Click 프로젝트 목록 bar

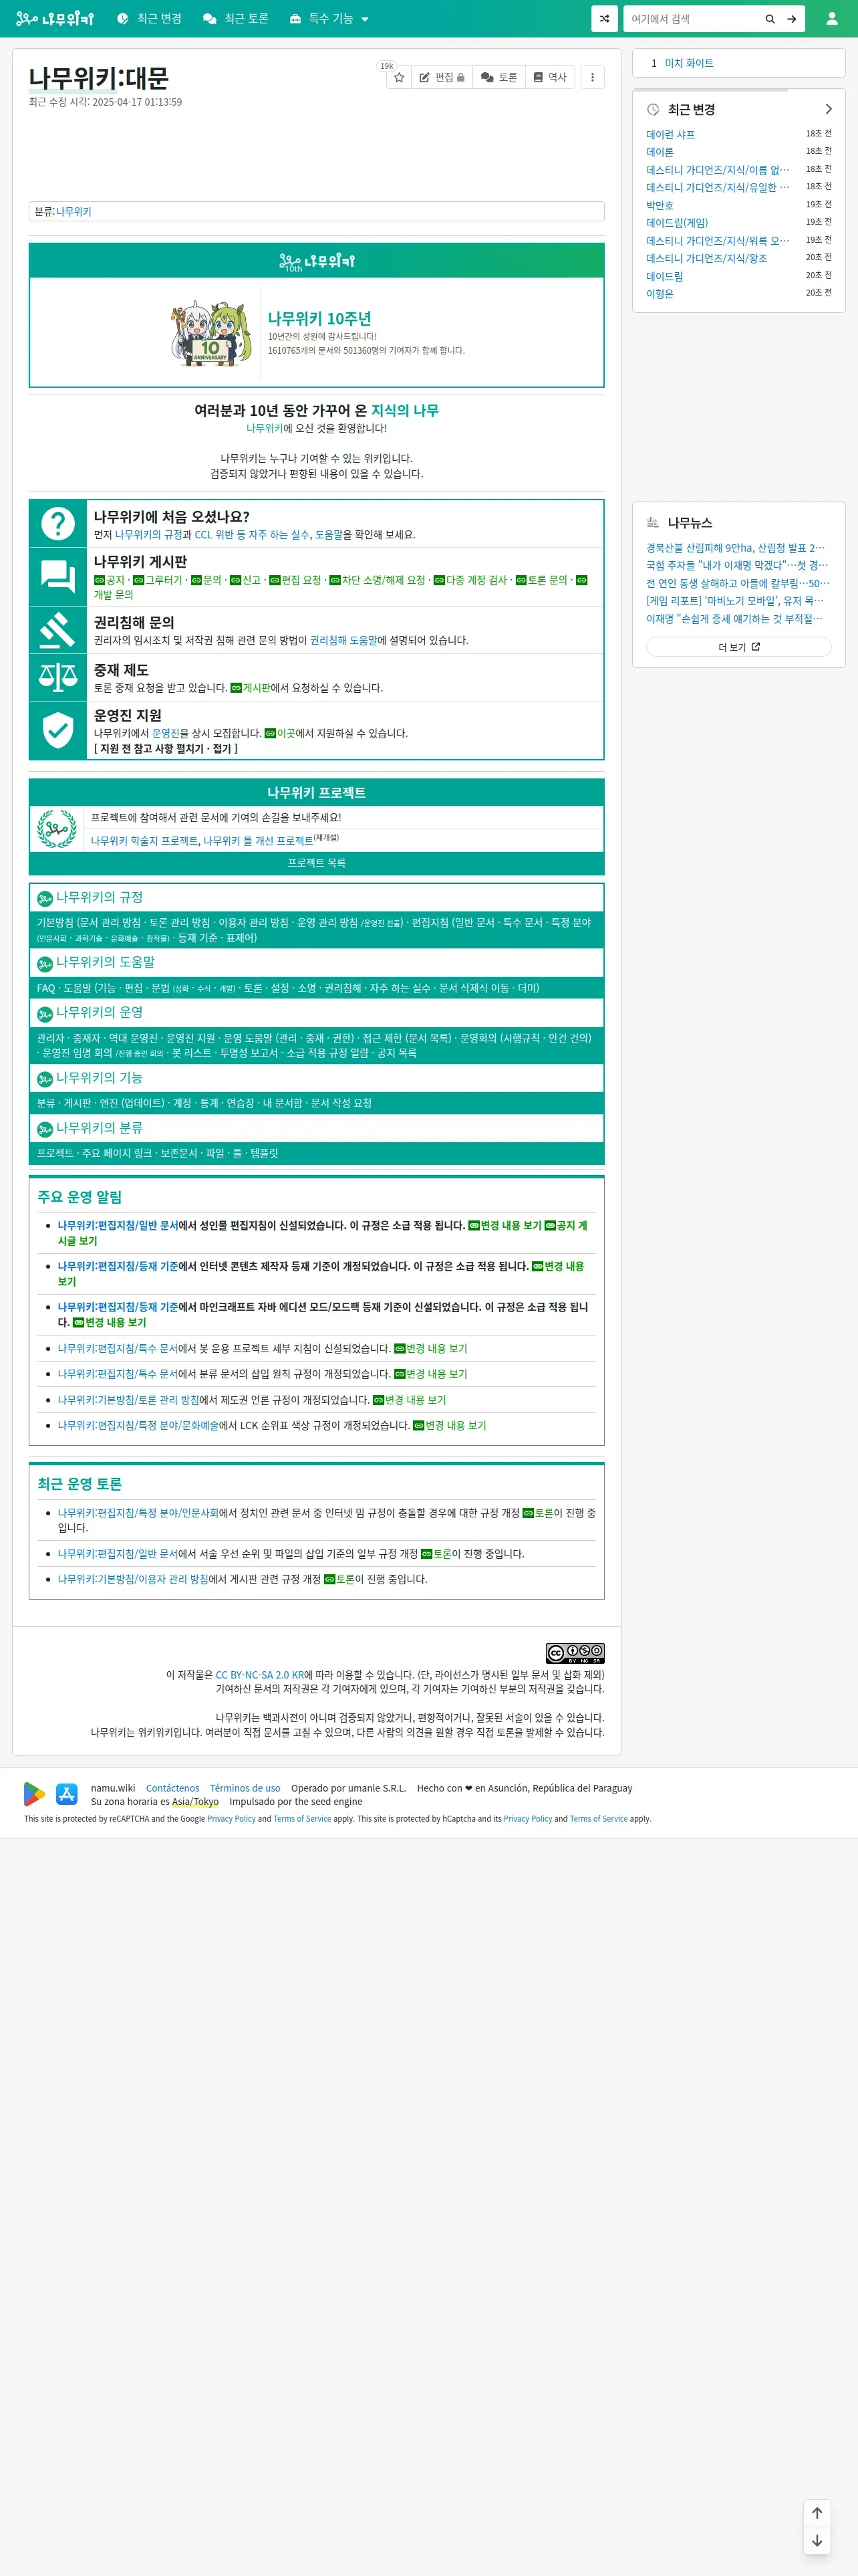[x=317, y=863]
